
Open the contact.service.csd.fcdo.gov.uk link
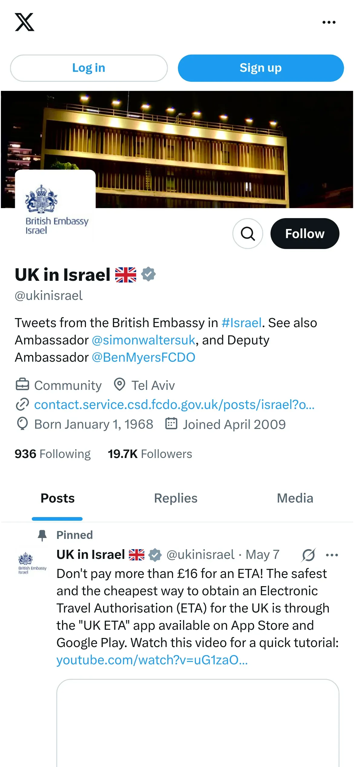point(174,405)
